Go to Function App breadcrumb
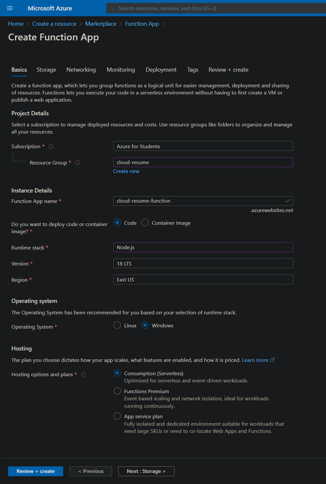326x484 pixels. click(142, 24)
